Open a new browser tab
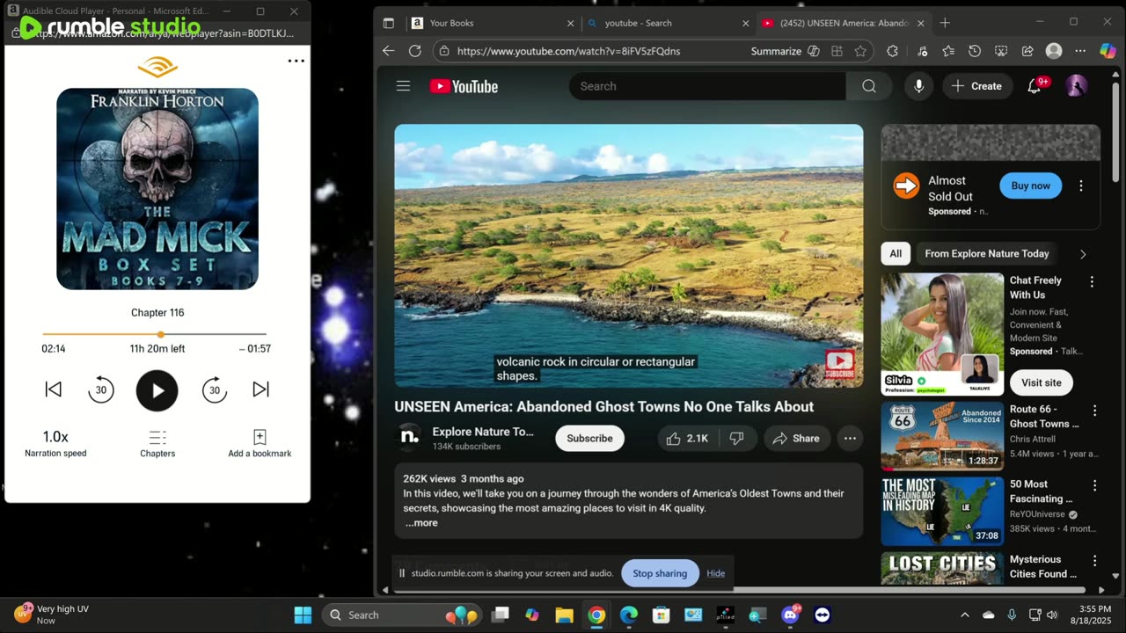Image resolution: width=1126 pixels, height=633 pixels. 945,23
